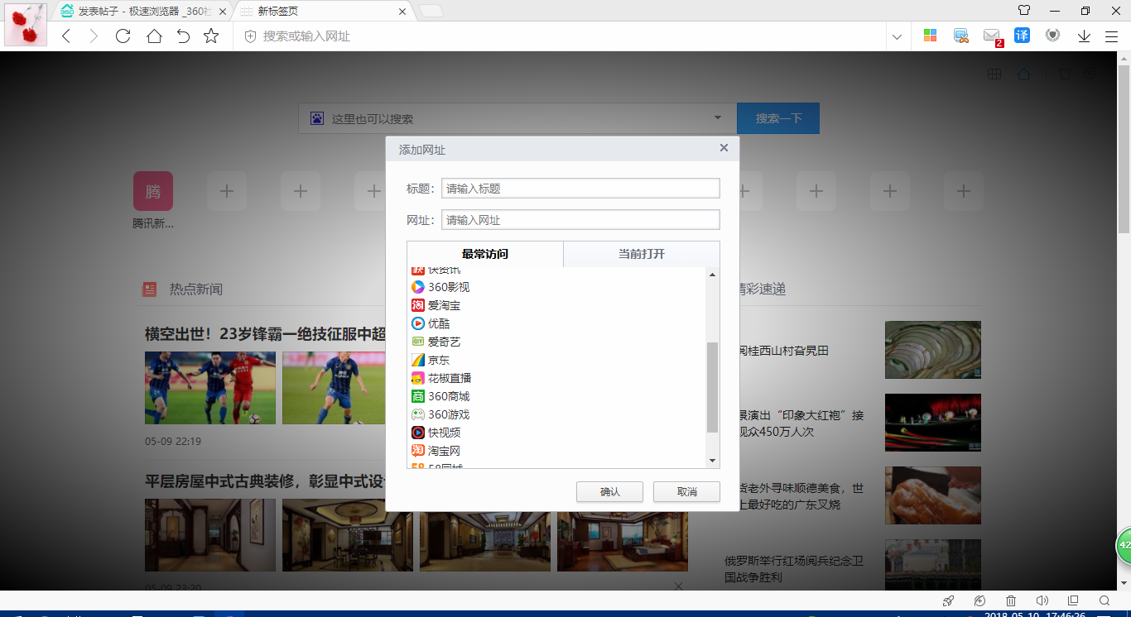The height and width of the screenshot is (617, 1131).
Task: Open the downloads arrow icon
Action: (x=1084, y=36)
